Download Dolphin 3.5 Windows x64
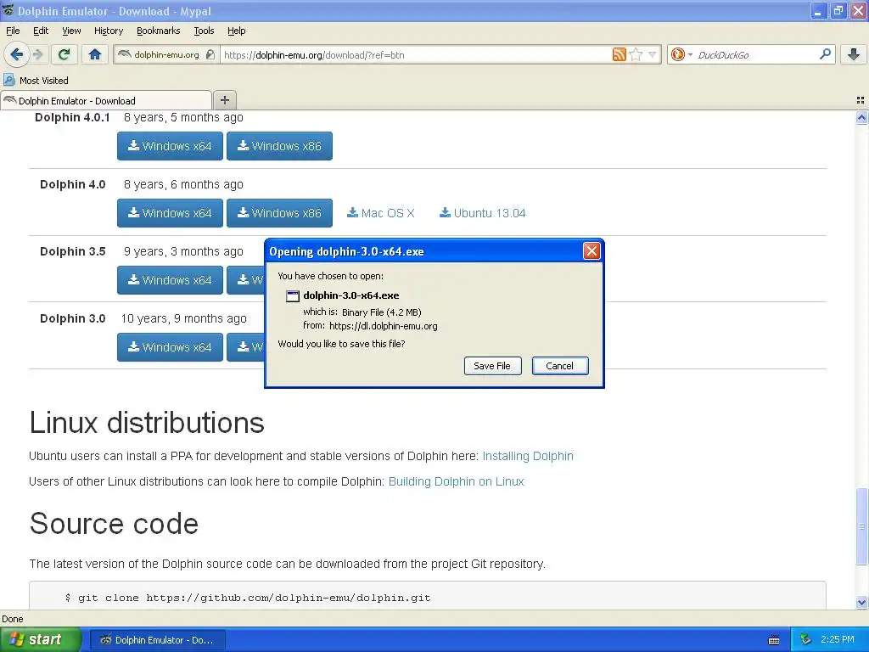Image resolution: width=869 pixels, height=652 pixels. pos(170,280)
